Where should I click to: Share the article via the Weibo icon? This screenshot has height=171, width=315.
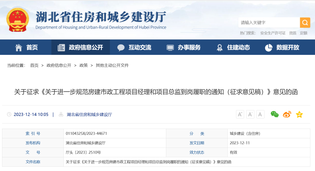286,114
